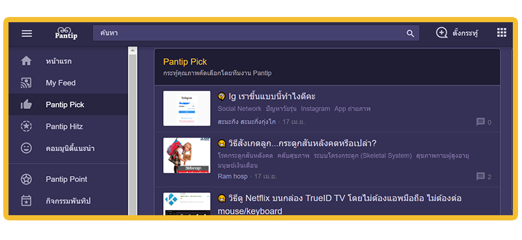Open post วิธีสังเกตลูก...กระดูกสันหลังคดหรือเปล่า?
Screen dimensions: 522x240
[302, 143]
